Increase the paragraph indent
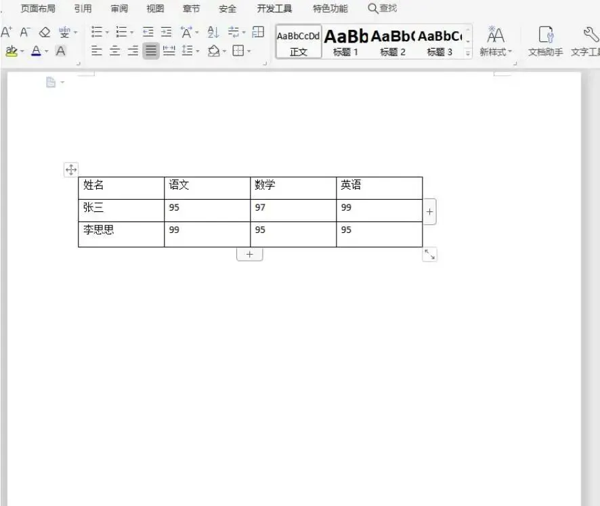Image resolution: width=600 pixels, height=506 pixels. pyautogui.click(x=166, y=32)
